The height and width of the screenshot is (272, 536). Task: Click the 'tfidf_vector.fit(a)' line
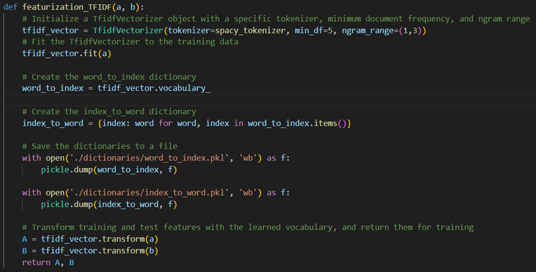coord(67,54)
